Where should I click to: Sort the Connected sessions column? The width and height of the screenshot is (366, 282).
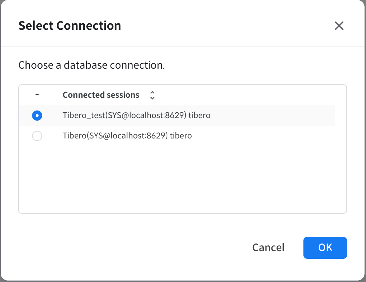tap(152, 95)
